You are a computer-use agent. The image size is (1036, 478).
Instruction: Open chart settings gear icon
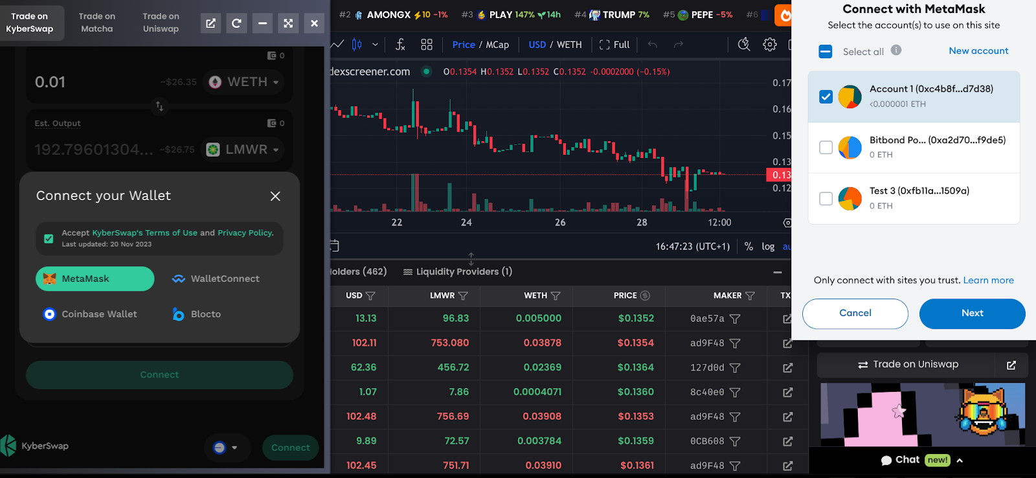(x=770, y=45)
